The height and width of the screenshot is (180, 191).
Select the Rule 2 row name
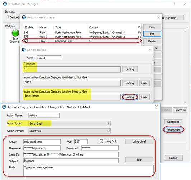(x=43, y=37)
